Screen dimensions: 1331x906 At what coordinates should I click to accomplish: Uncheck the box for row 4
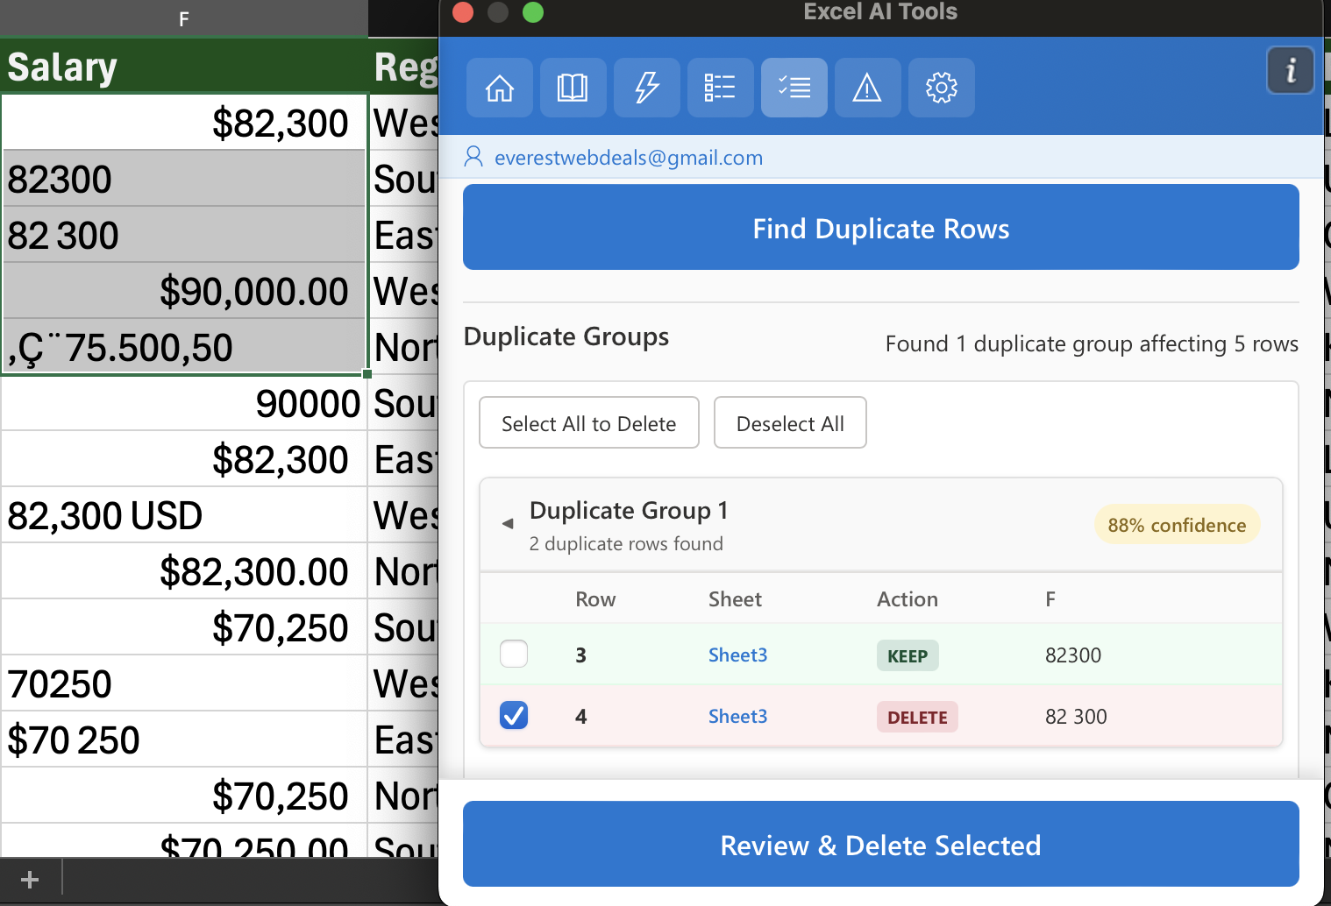tap(514, 716)
